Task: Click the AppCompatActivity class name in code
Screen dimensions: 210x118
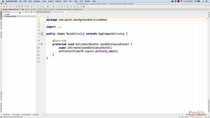Action: point(111,34)
